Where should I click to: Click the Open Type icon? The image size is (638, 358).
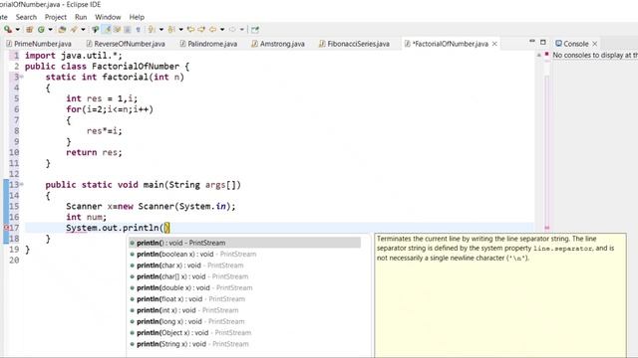pyautogui.click(x=62, y=29)
